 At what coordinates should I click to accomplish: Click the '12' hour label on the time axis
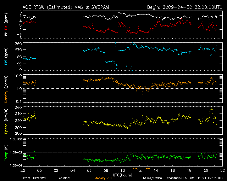(139, 170)
